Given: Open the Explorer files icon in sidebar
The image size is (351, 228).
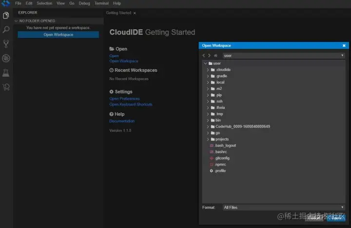Looking at the screenshot, I should pos(6,16).
